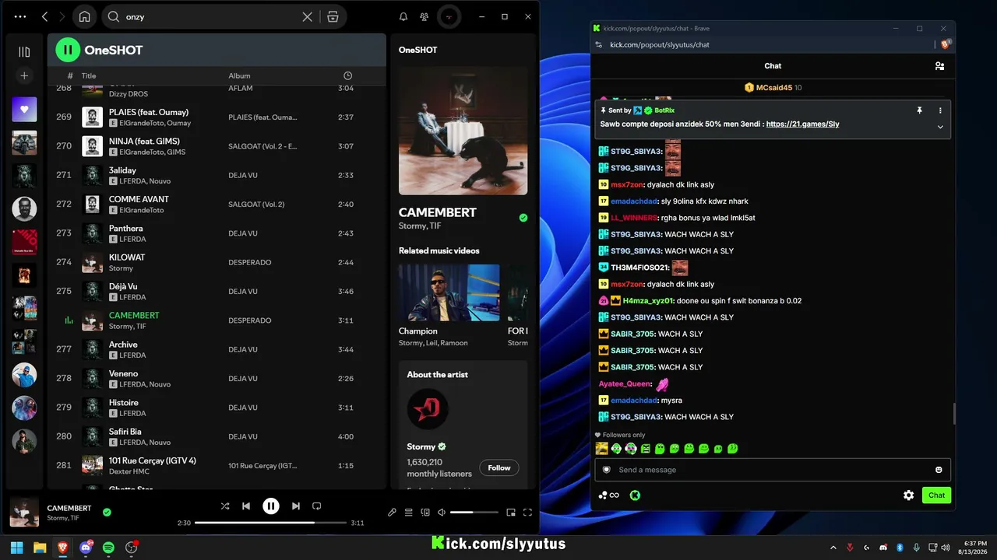Open Spotify user profile avatar menu
The height and width of the screenshot is (560, 997).
click(x=449, y=16)
